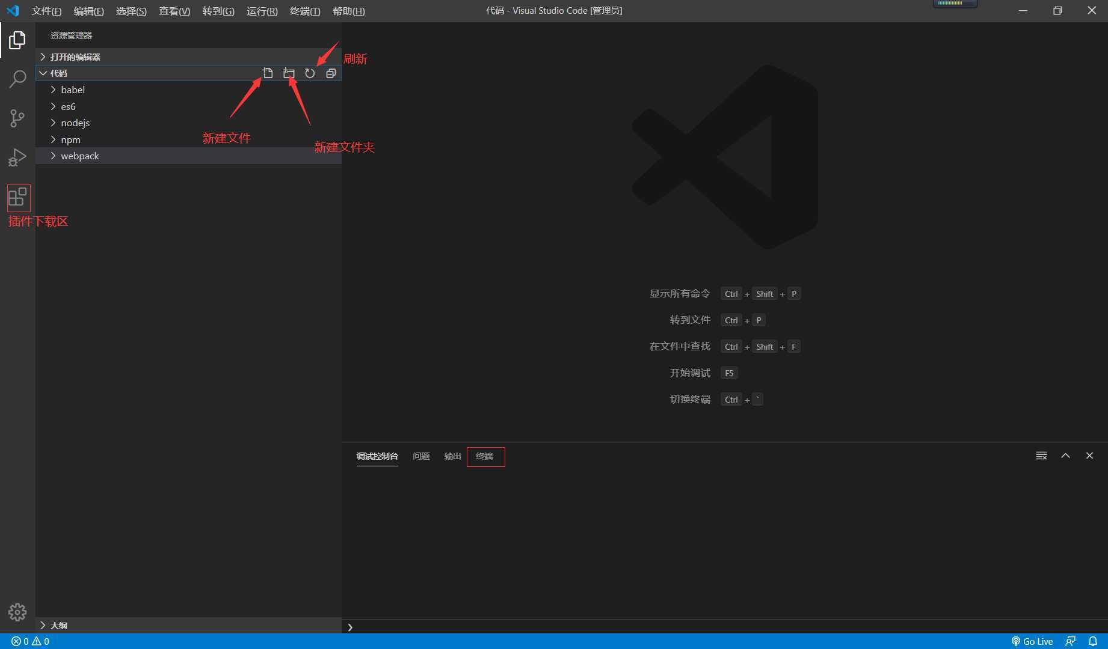Open the Source Control view

coord(17,118)
